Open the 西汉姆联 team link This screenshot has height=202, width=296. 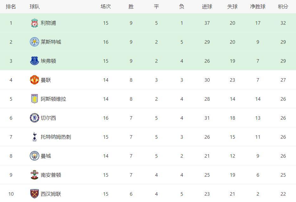[51, 194]
